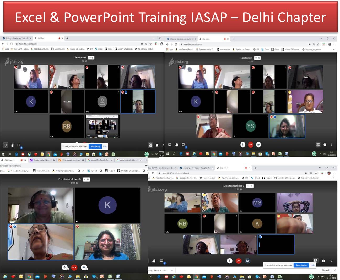Open participant count badge showing 10
The width and height of the screenshot is (340, 280).
coord(91,57)
